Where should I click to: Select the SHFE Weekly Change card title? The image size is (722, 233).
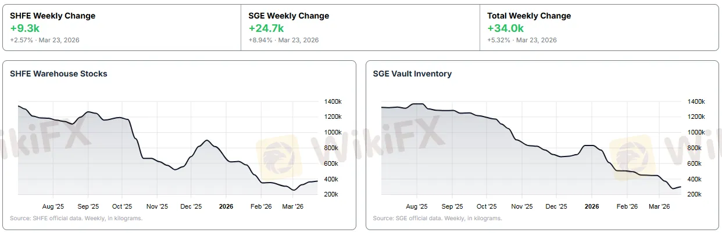click(x=52, y=16)
